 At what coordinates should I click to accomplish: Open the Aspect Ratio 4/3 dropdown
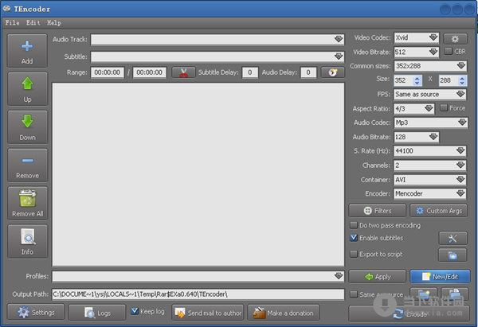click(x=414, y=109)
